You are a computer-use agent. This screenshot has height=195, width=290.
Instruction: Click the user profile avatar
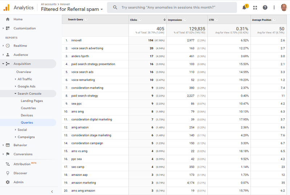point(284,7)
